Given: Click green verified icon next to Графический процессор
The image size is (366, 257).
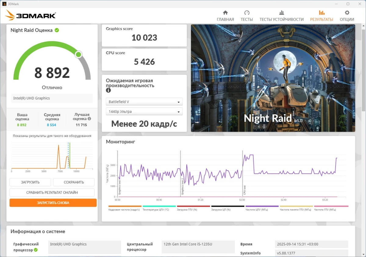Looking at the screenshot, I should 36,250.
